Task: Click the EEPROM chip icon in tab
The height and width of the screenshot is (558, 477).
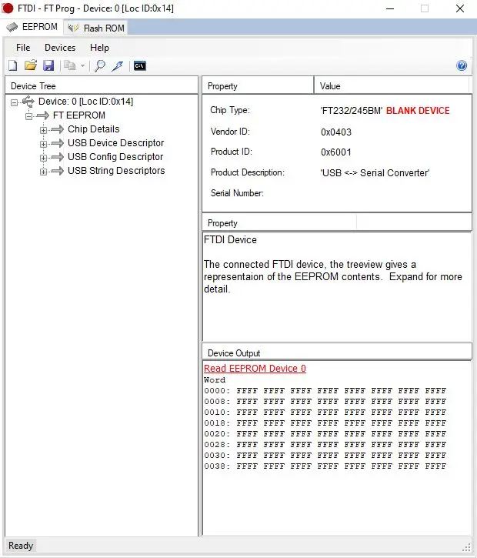Action: pos(12,28)
